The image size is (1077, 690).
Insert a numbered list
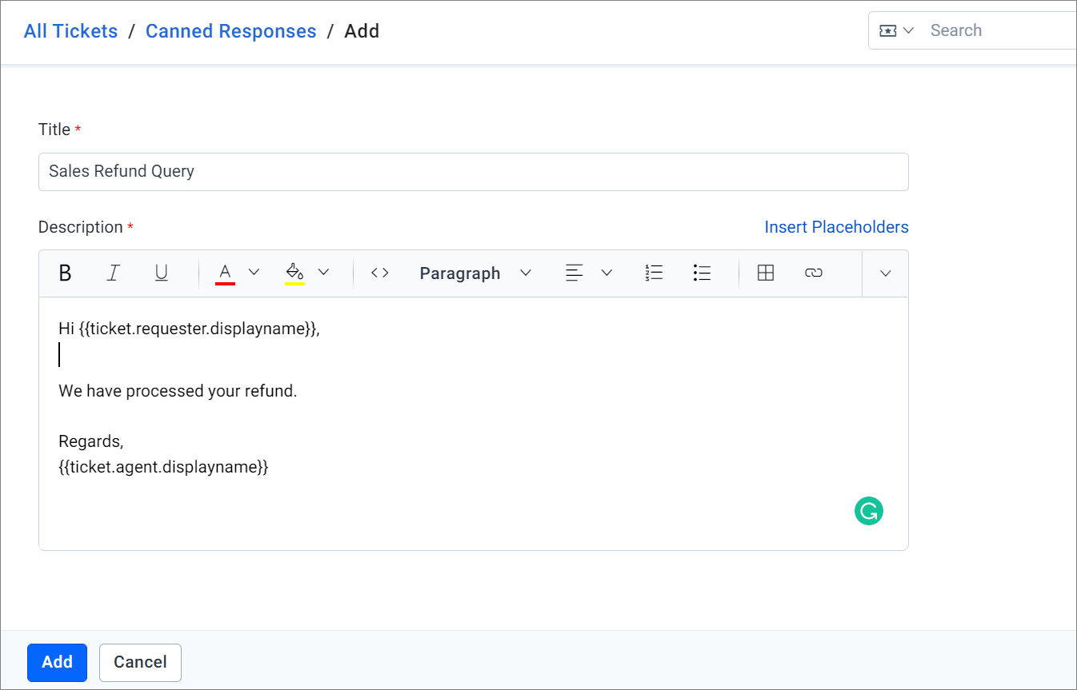[654, 273]
